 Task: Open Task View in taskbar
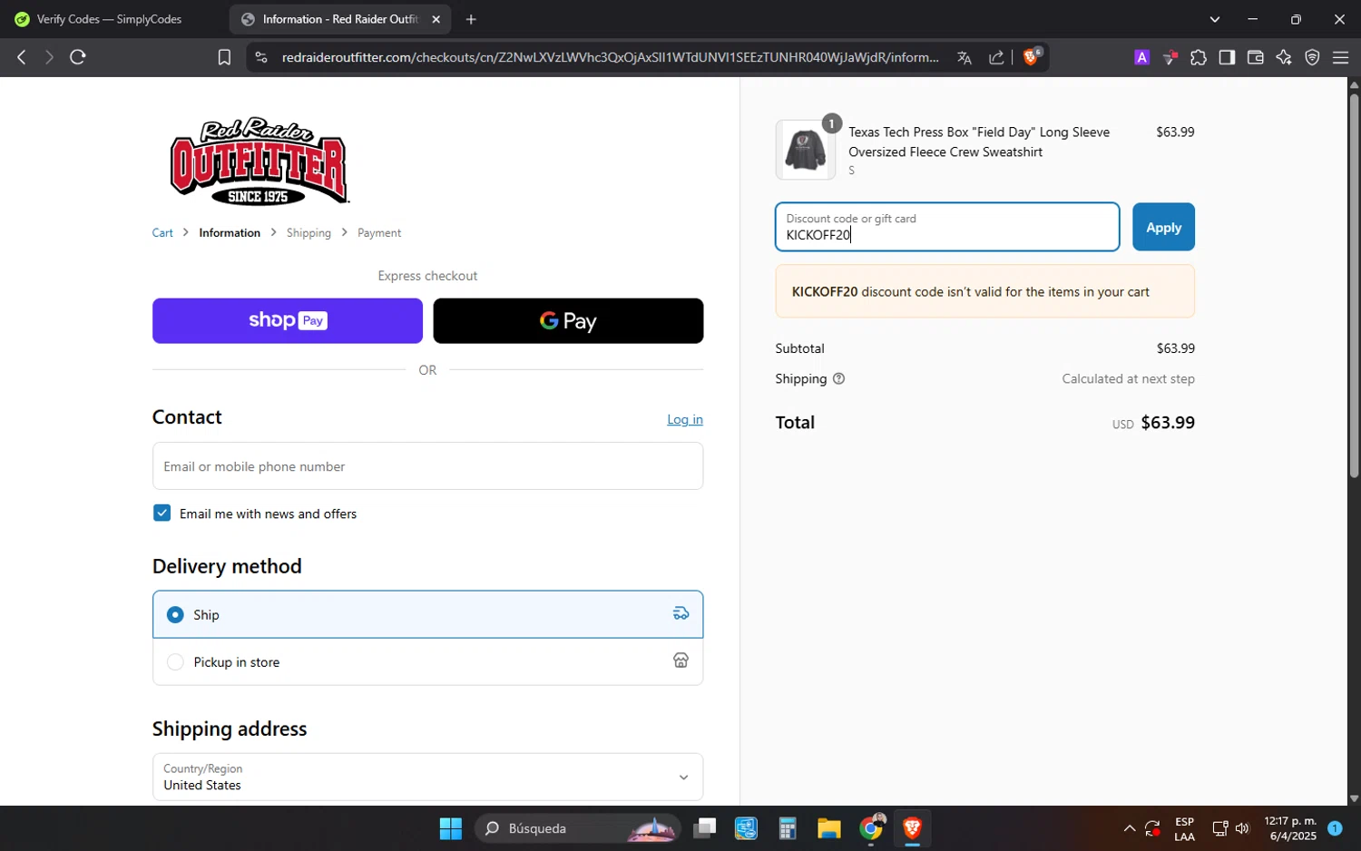[x=704, y=828]
